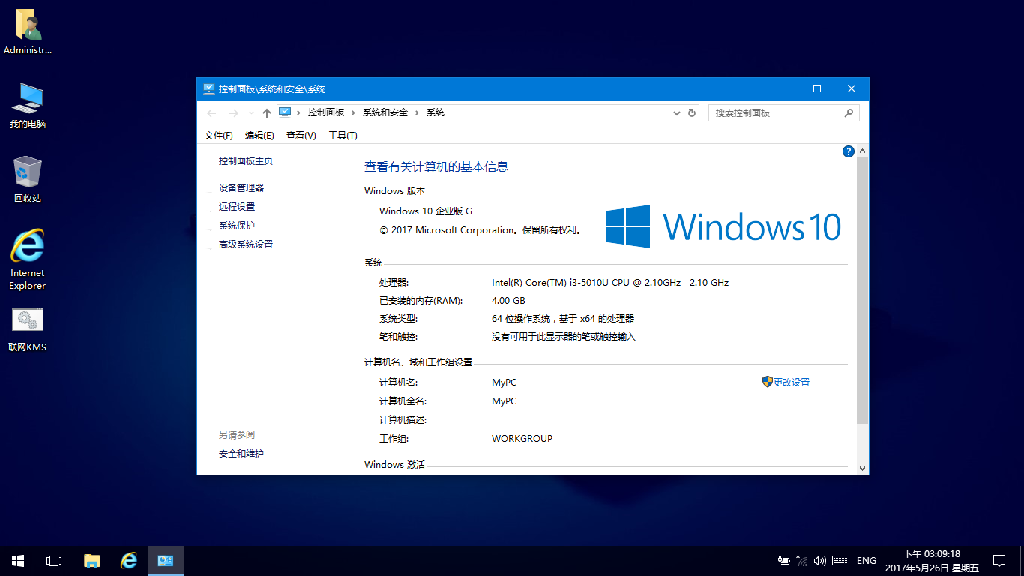
Task: Open the 编辑(E) menu
Action: pos(259,136)
